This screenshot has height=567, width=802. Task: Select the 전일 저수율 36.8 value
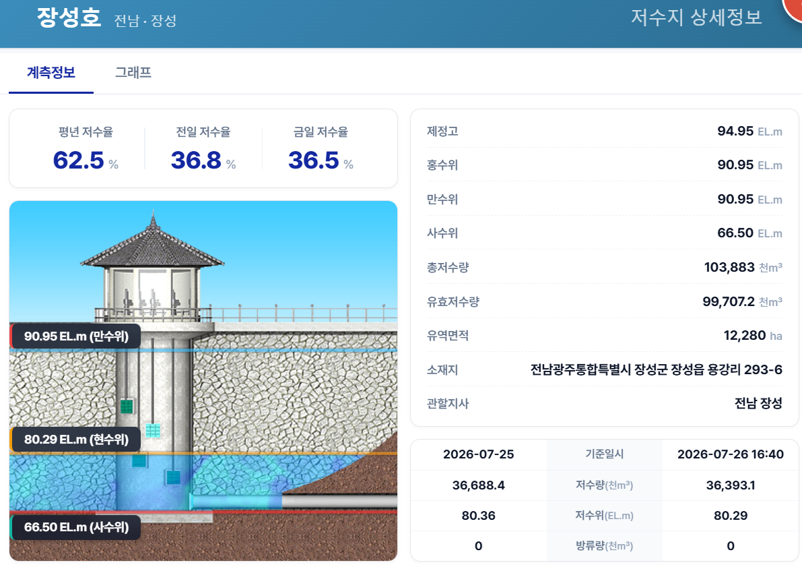(196, 160)
